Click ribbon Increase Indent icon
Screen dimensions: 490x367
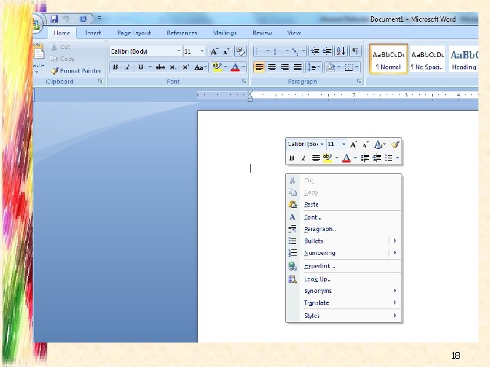pos(327,51)
